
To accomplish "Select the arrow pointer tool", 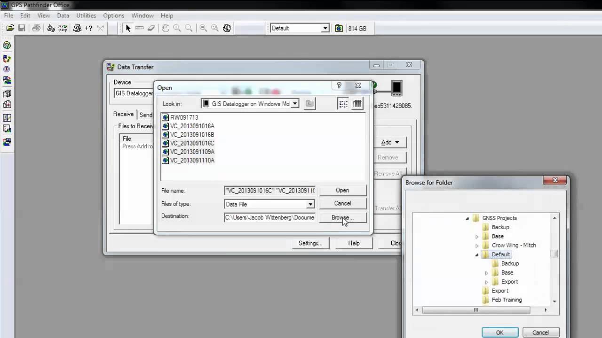I will coord(128,28).
